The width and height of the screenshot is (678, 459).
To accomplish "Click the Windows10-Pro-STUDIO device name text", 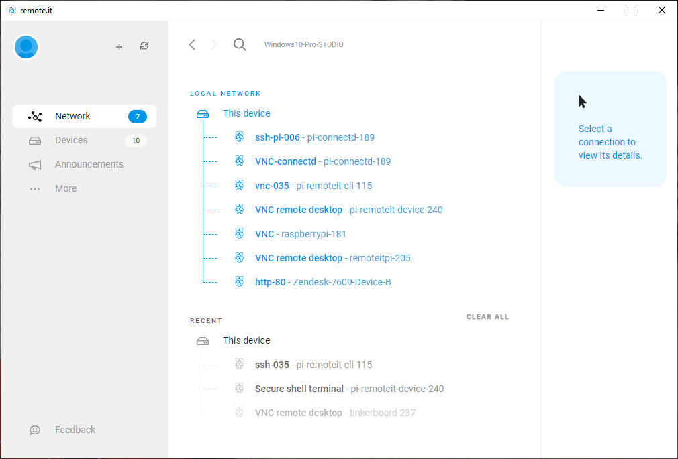I will [x=304, y=44].
